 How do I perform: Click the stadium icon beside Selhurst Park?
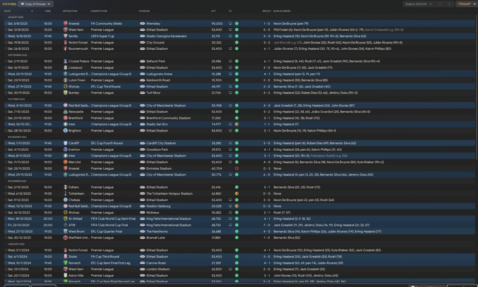coord(142,61)
